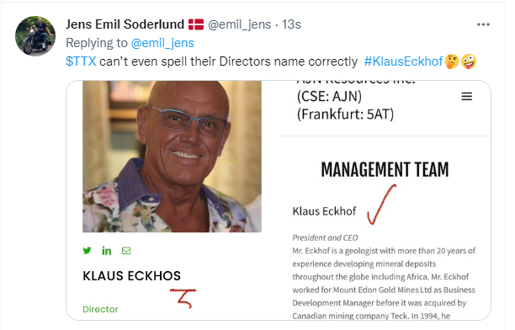The width and height of the screenshot is (515, 330).
Task: Open the 13s tweet timestamp
Action: [x=291, y=24]
